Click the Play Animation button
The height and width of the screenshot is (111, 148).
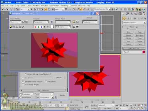[124, 105]
